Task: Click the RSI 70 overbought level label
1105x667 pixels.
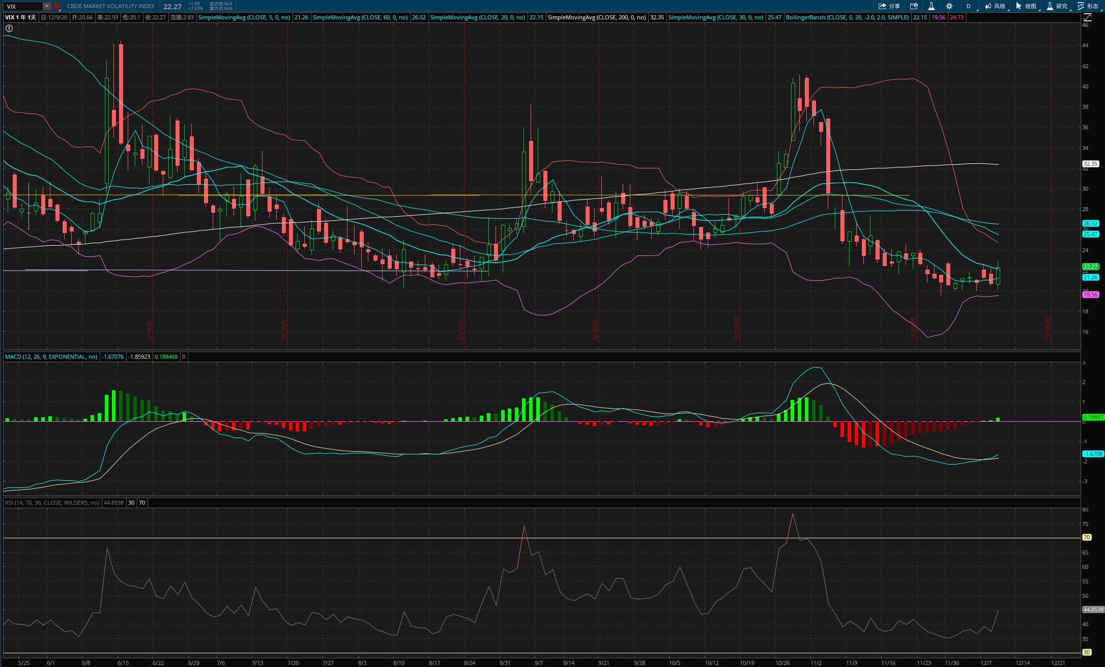Action: pyautogui.click(x=1087, y=537)
